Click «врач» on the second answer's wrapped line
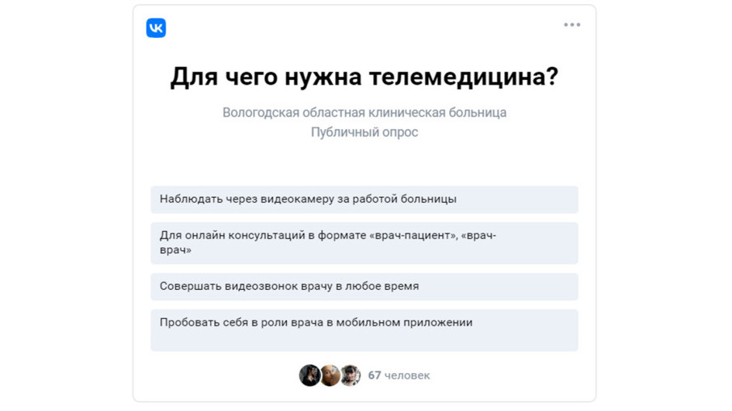 coord(175,250)
